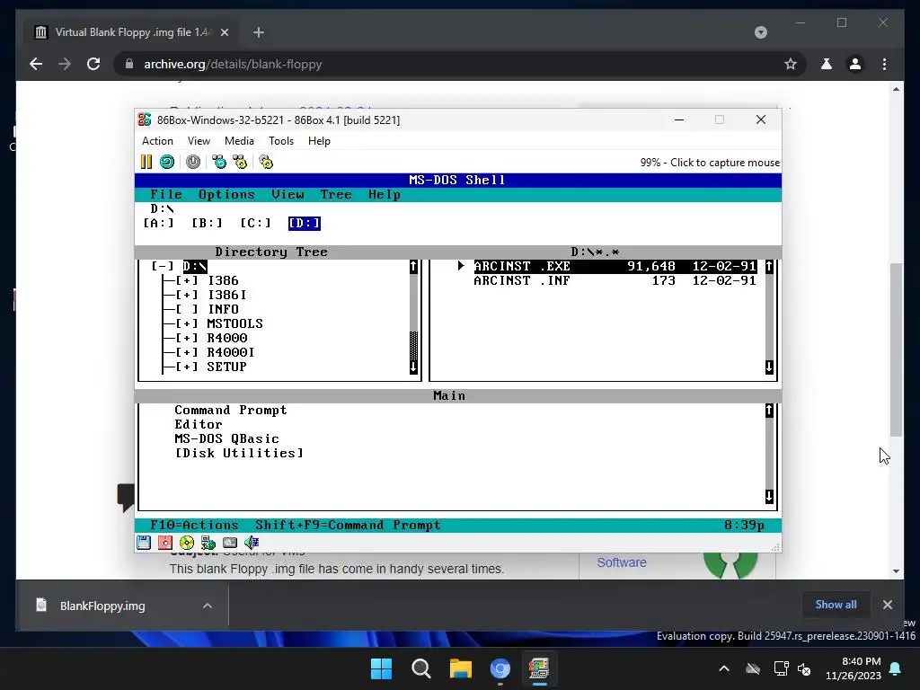The width and height of the screenshot is (920, 690).
Task: Open Chrome three-dot menu
Action: point(885,64)
